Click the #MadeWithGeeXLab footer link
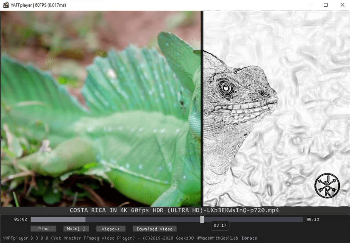 click(x=217, y=238)
